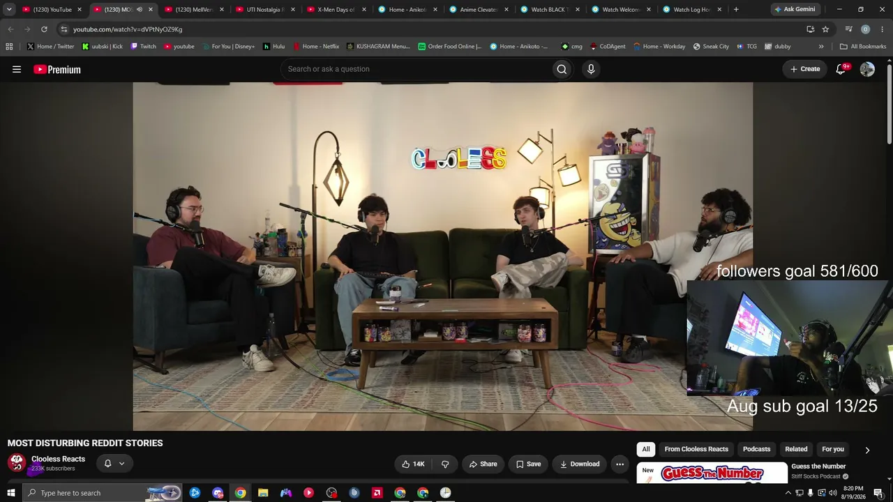This screenshot has height=502, width=893.
Task: Show hidden system tray icons
Action: 788,493
